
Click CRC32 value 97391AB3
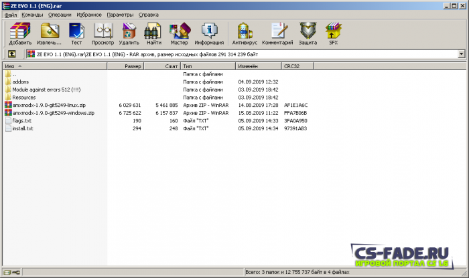(x=295, y=128)
